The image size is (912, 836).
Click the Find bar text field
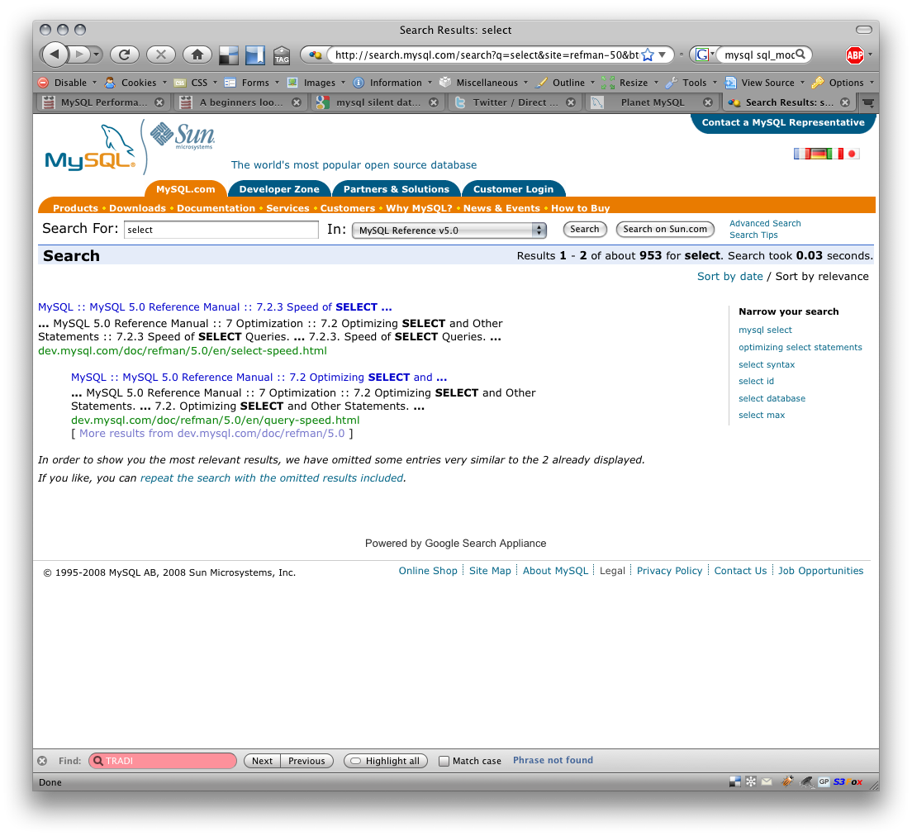point(163,761)
